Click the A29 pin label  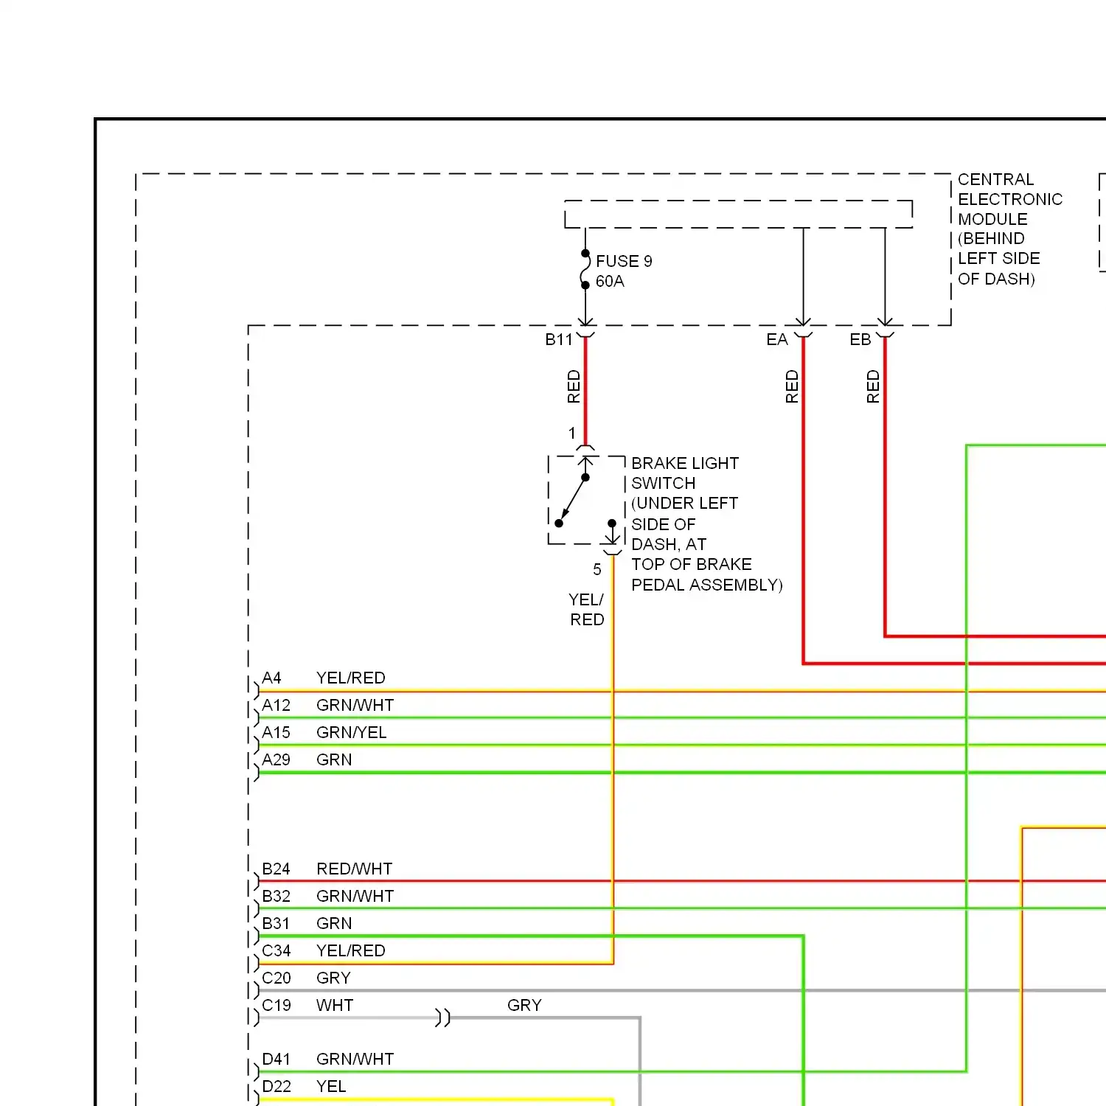(x=276, y=759)
